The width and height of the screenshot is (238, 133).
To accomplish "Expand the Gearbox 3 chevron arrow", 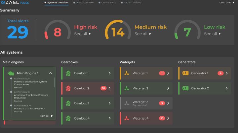I will (x=109, y=103).
